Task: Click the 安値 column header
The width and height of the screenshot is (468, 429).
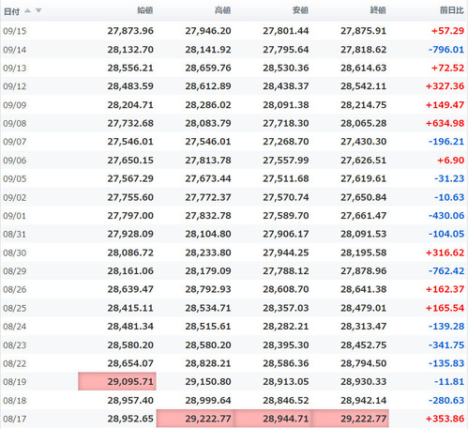Action: (300, 10)
